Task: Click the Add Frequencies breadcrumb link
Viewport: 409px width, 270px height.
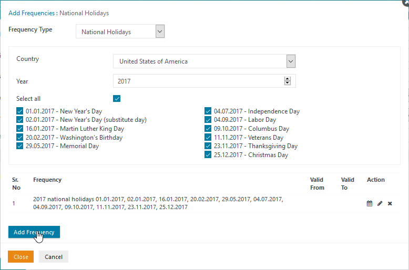Action: tap(32, 13)
